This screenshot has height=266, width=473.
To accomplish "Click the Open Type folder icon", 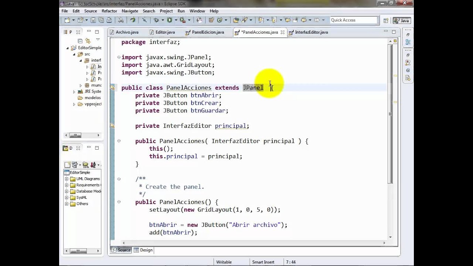I will 236,20.
